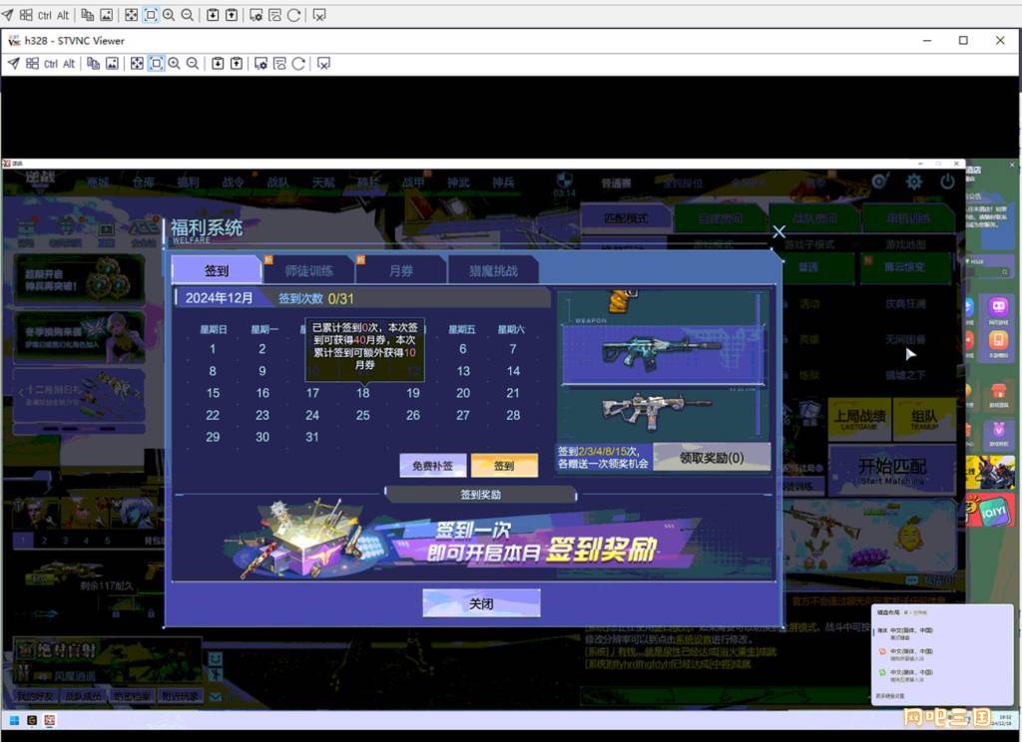Viewport: 1022px width, 742px height.
Task: Open the monitor-gear settings icon in h328 viewer toolbar
Action: coord(260,63)
